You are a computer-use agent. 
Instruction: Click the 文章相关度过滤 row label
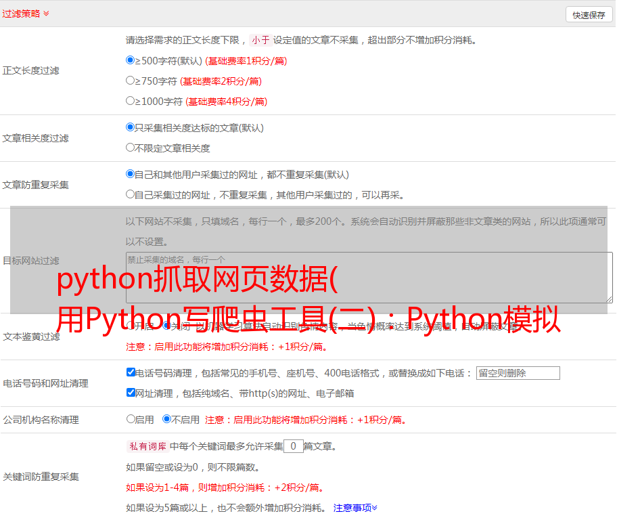35,138
